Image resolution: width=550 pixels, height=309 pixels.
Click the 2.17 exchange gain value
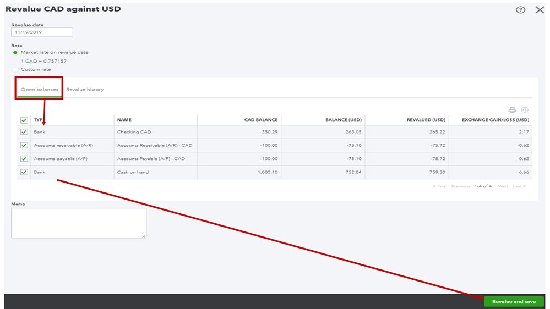point(524,132)
